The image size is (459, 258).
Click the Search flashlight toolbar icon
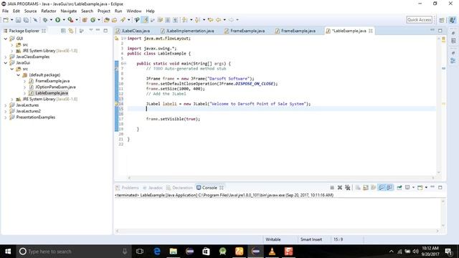[123, 20]
